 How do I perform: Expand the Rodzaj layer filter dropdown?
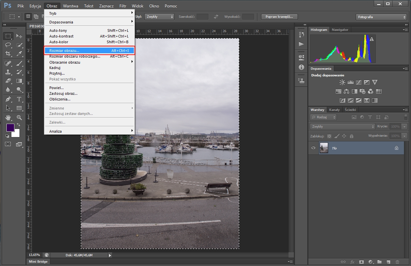click(323, 117)
